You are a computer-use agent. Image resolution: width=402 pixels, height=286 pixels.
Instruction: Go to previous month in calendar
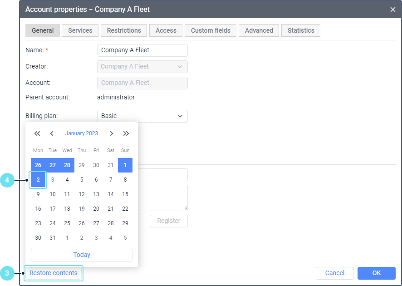[52, 133]
